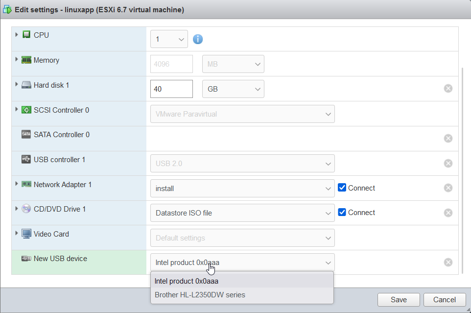471x313 pixels.
Task: Remove the New USB device entry
Action: click(448, 263)
